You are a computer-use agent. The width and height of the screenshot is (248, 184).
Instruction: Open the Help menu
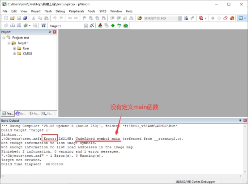(129, 11)
